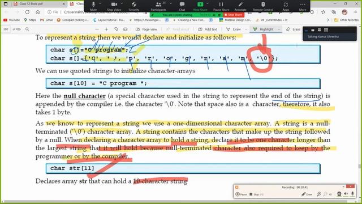Image resolution: width=362 pixels, height=204 pixels.
Task: Stop the screen recording
Action: [x=256, y=194]
